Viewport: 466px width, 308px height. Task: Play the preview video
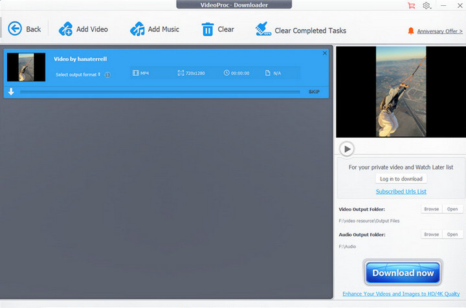(347, 149)
